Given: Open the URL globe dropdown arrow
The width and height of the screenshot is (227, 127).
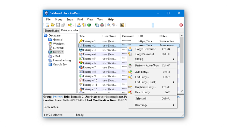Looking at the screenshot, I should pos(93,25).
